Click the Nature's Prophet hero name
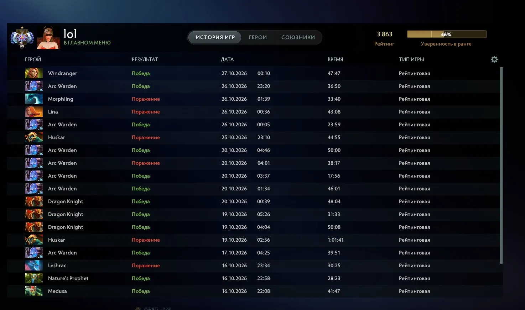Viewport: 525px width, 310px height. click(68, 278)
